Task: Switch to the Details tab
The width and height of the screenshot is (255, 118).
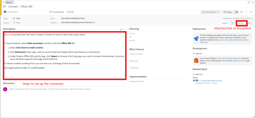Action: tap(225, 23)
